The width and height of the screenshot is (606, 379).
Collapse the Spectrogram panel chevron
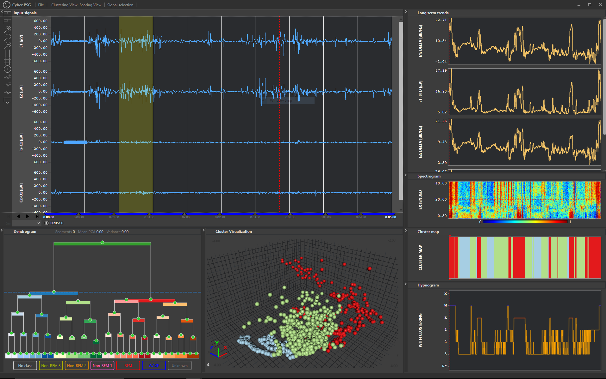[406, 175]
